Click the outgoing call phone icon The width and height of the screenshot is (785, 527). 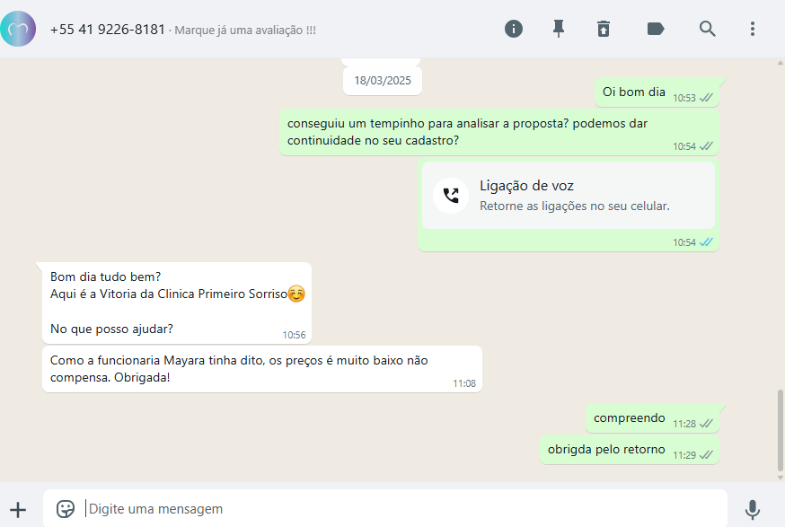(x=451, y=196)
